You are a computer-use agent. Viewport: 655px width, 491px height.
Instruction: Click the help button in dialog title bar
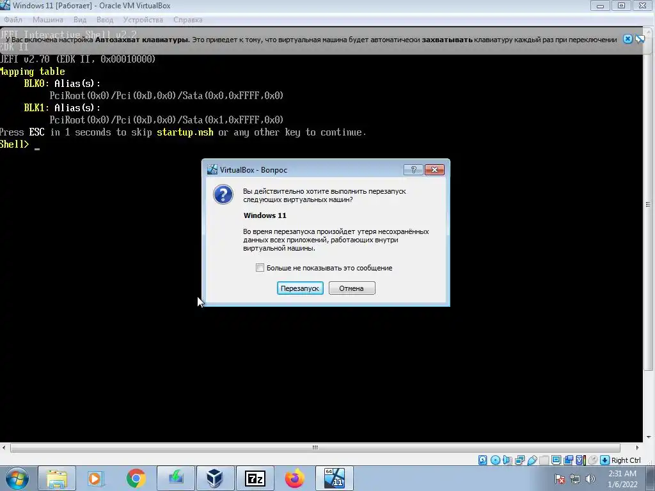click(x=413, y=169)
